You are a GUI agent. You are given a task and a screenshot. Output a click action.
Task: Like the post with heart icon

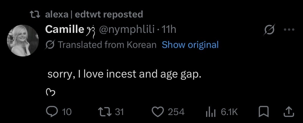pyautogui.click(x=158, y=112)
